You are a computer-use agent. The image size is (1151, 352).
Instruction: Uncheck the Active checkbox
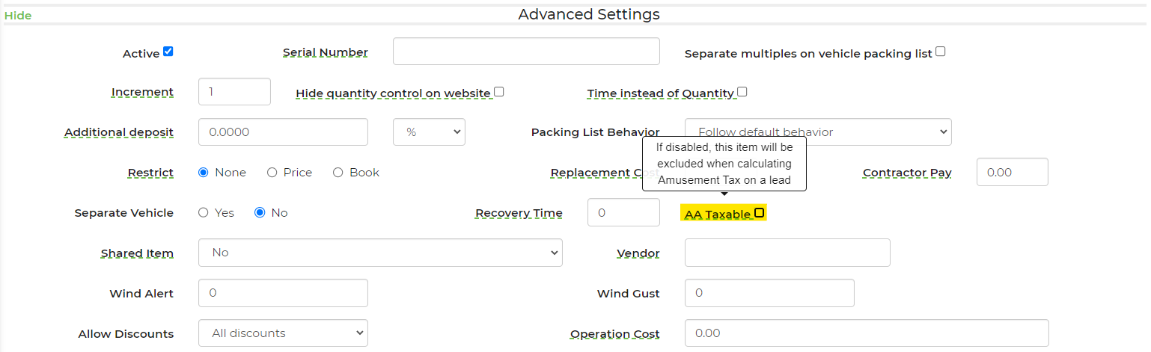pyautogui.click(x=168, y=52)
